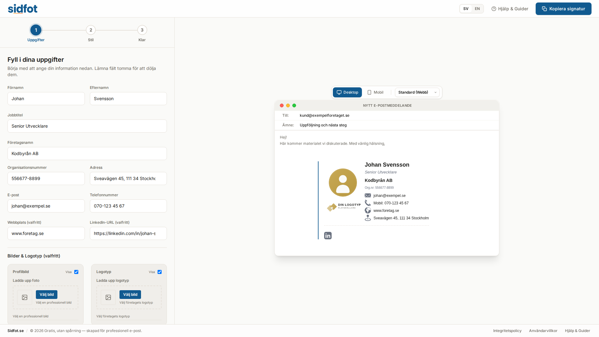
Task: Click johan@exempel.se in the signature preview
Action: (389, 196)
